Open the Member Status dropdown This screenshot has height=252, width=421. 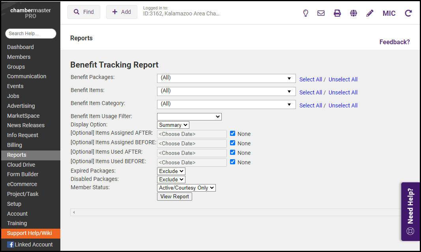click(x=186, y=188)
